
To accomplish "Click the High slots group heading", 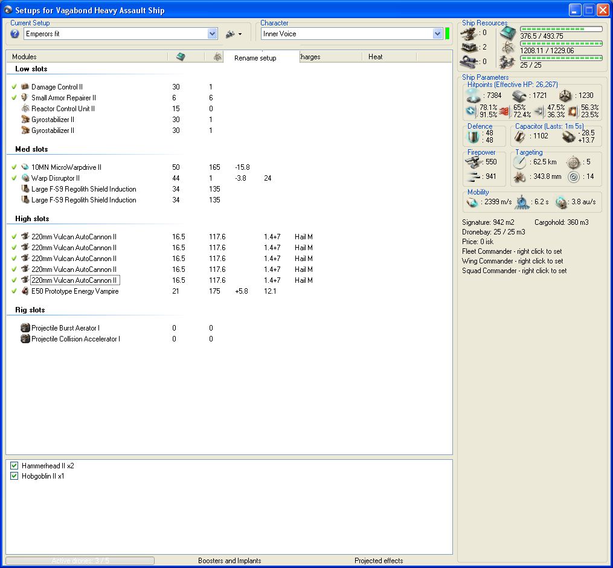I will click(x=32, y=219).
